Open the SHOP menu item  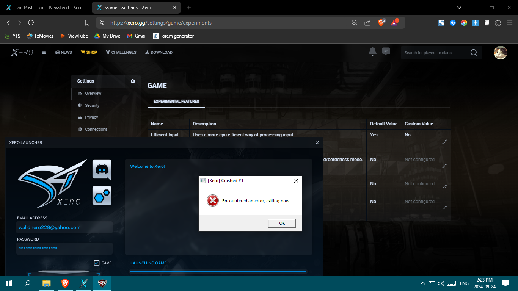pyautogui.click(x=89, y=52)
